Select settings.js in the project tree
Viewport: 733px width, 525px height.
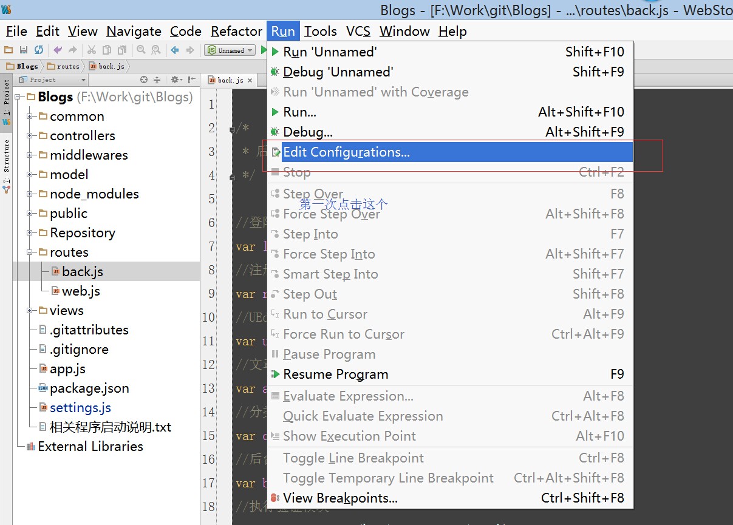[80, 408]
